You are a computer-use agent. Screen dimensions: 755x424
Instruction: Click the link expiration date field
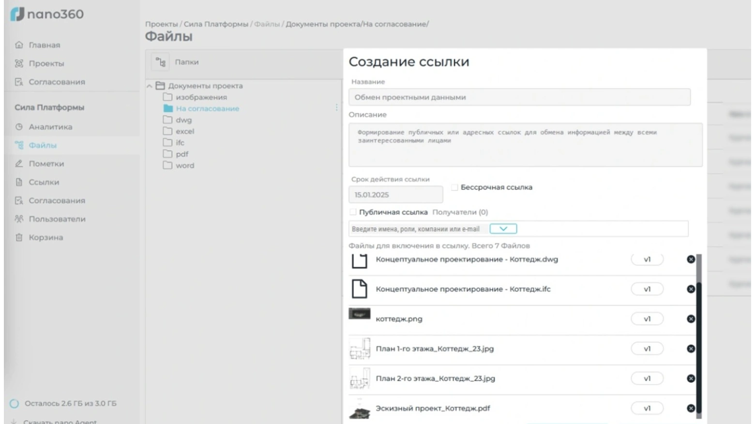coord(395,195)
